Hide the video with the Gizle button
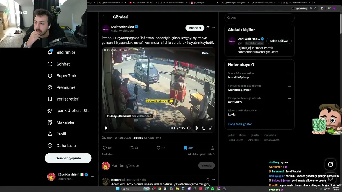342x192 pixels. (x=205, y=53)
